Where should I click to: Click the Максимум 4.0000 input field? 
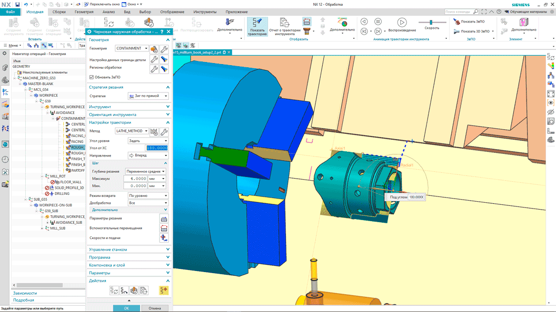click(x=135, y=179)
